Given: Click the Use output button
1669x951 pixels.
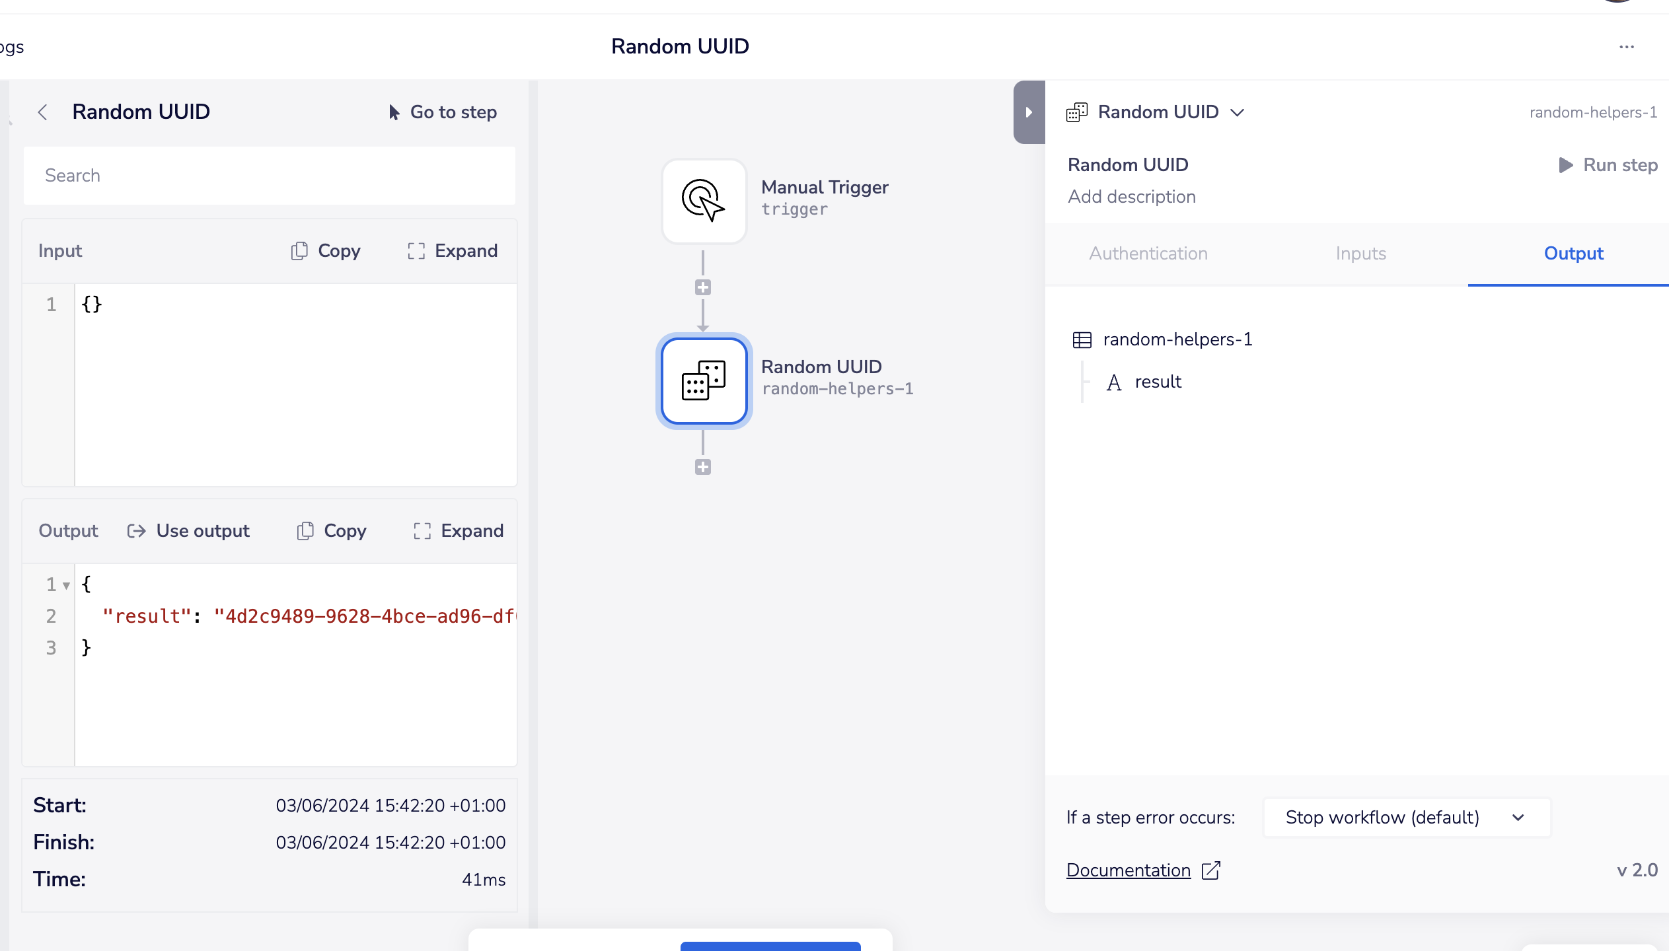Looking at the screenshot, I should (x=189, y=531).
